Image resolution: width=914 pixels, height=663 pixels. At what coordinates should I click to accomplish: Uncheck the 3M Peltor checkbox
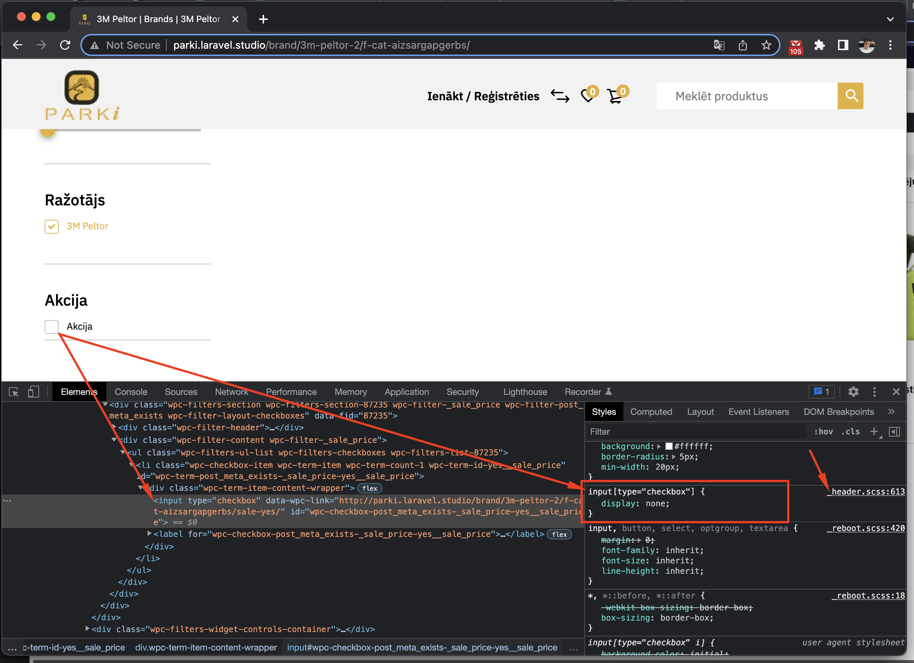pyautogui.click(x=52, y=226)
